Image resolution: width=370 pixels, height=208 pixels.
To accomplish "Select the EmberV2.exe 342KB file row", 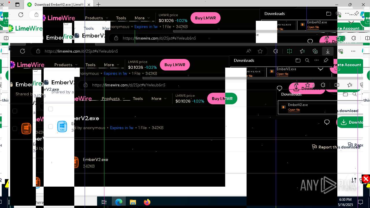I will (149, 162).
